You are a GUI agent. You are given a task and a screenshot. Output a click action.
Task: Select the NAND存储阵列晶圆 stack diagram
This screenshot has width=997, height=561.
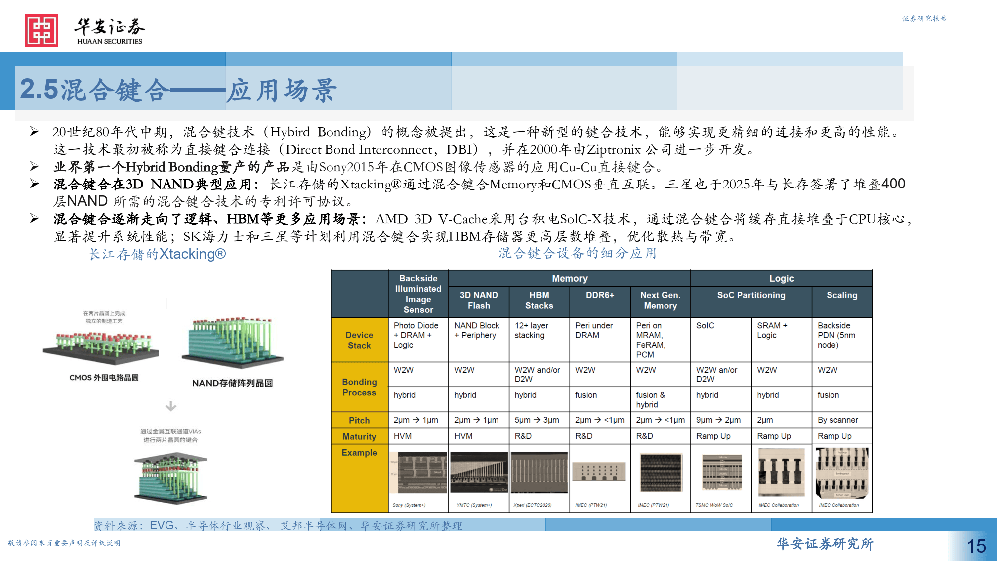point(232,339)
